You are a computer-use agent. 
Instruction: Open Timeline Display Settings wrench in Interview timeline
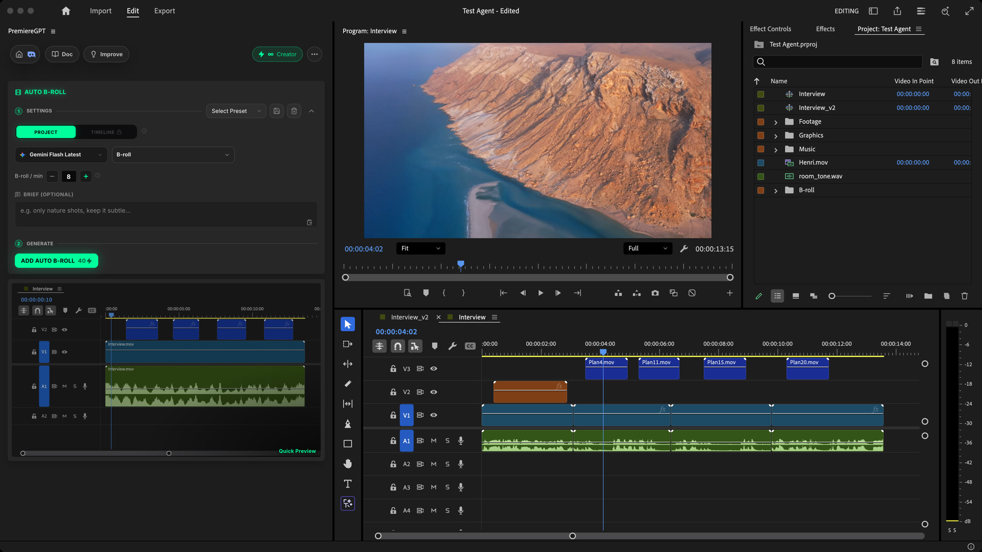click(452, 346)
